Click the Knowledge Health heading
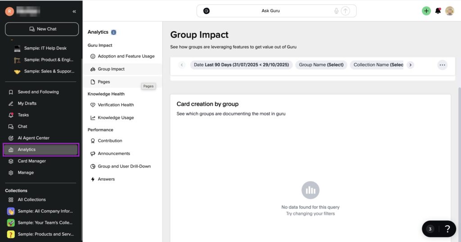 pos(106,94)
